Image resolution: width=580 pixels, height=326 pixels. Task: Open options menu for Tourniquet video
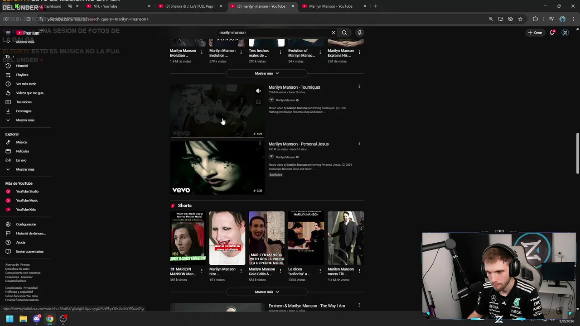[x=359, y=86]
